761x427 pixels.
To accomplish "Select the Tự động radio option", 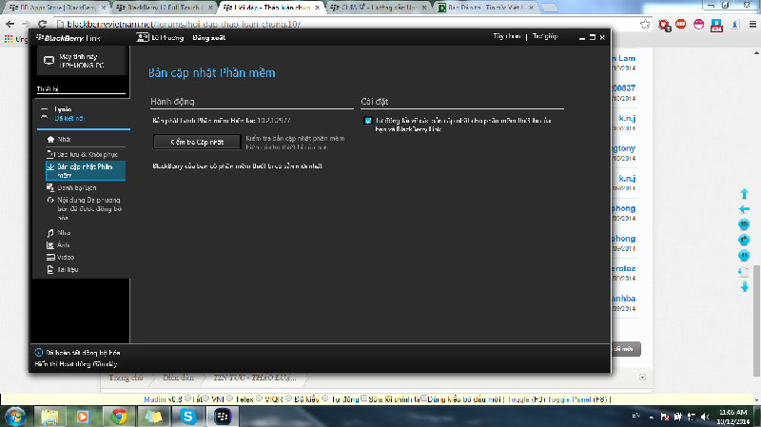I will pos(325,398).
